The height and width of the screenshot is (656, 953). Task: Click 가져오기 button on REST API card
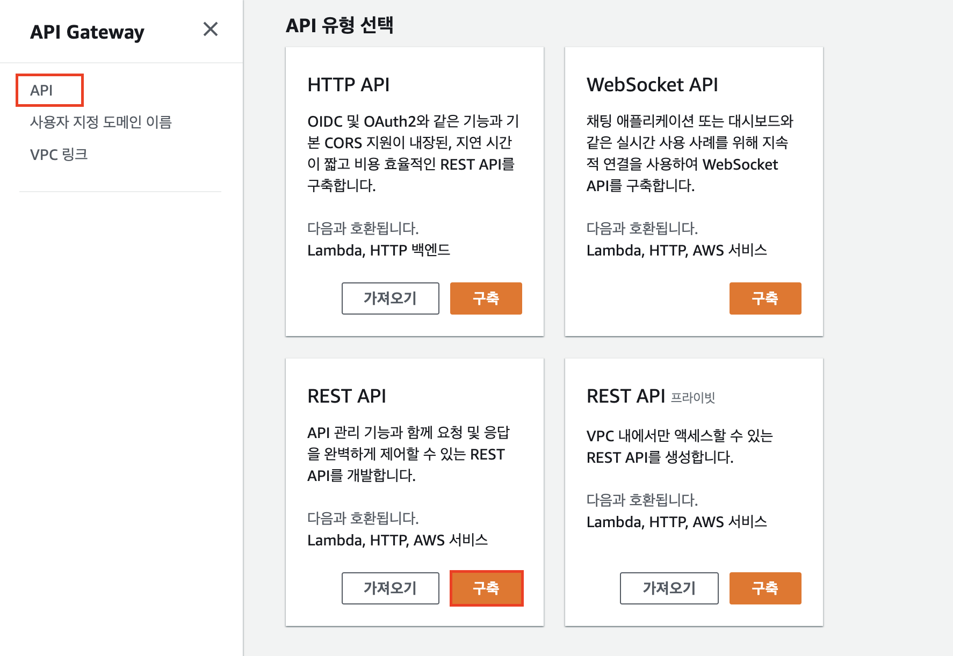point(391,588)
